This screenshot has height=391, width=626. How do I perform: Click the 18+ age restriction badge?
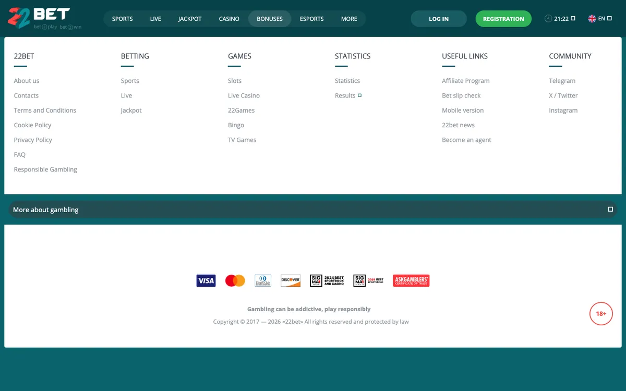(x=601, y=314)
